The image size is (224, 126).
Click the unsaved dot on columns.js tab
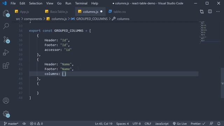coord(101,12)
